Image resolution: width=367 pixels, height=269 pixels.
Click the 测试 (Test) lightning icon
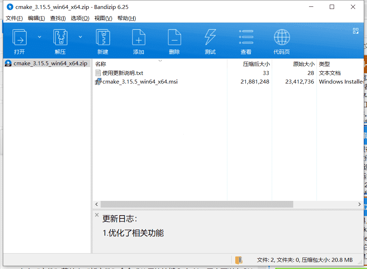(x=210, y=38)
